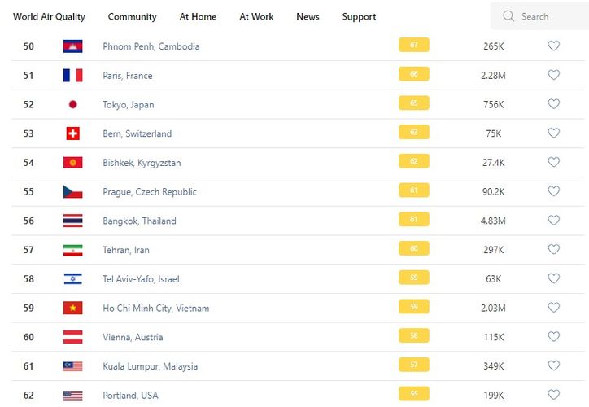Click the Czech Republic flag icon
Screen dimensions: 589x407
click(x=72, y=192)
